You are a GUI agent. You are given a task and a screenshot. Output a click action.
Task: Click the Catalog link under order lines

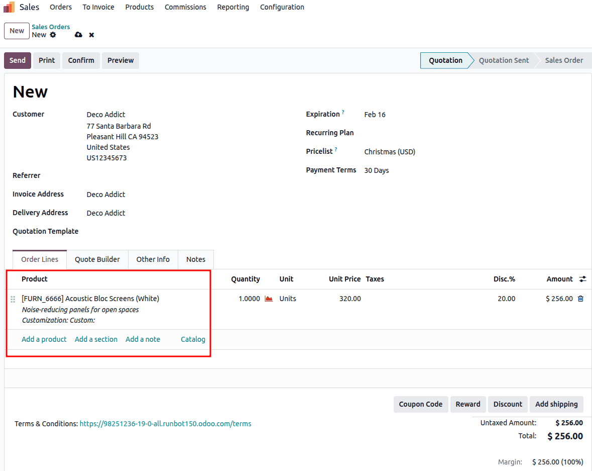pos(193,339)
